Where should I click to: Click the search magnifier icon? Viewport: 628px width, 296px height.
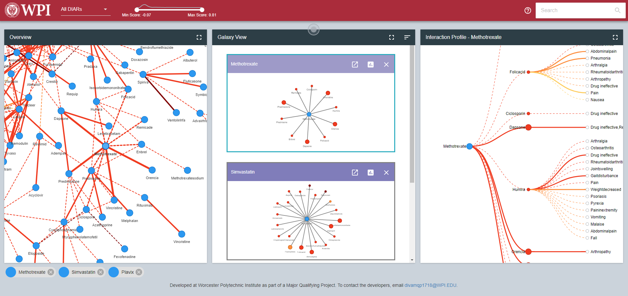(x=618, y=10)
